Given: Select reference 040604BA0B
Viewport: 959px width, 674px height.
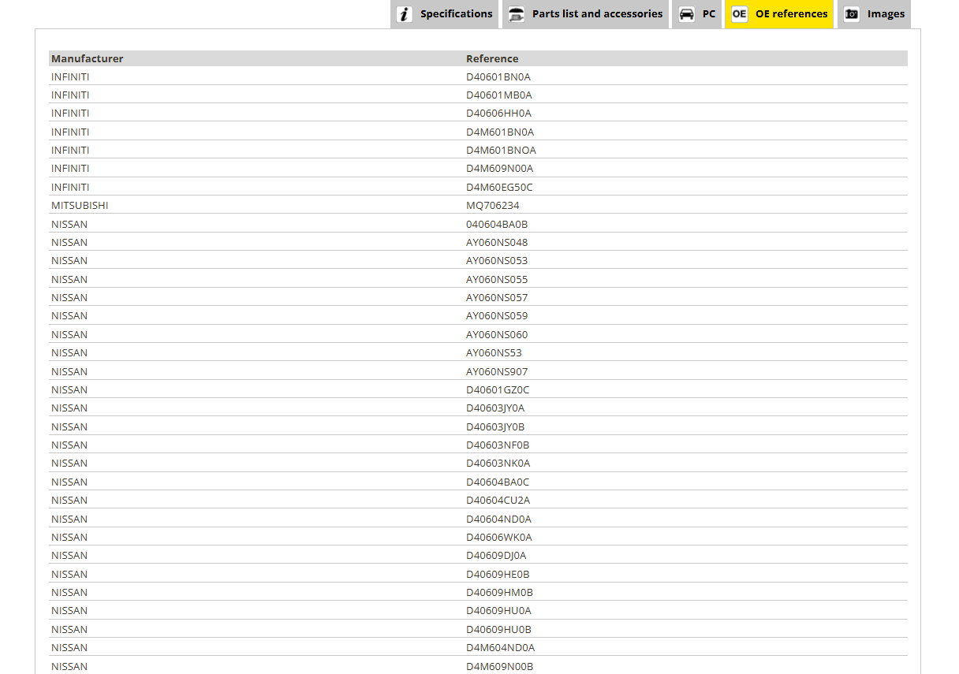Looking at the screenshot, I should pyautogui.click(x=497, y=224).
